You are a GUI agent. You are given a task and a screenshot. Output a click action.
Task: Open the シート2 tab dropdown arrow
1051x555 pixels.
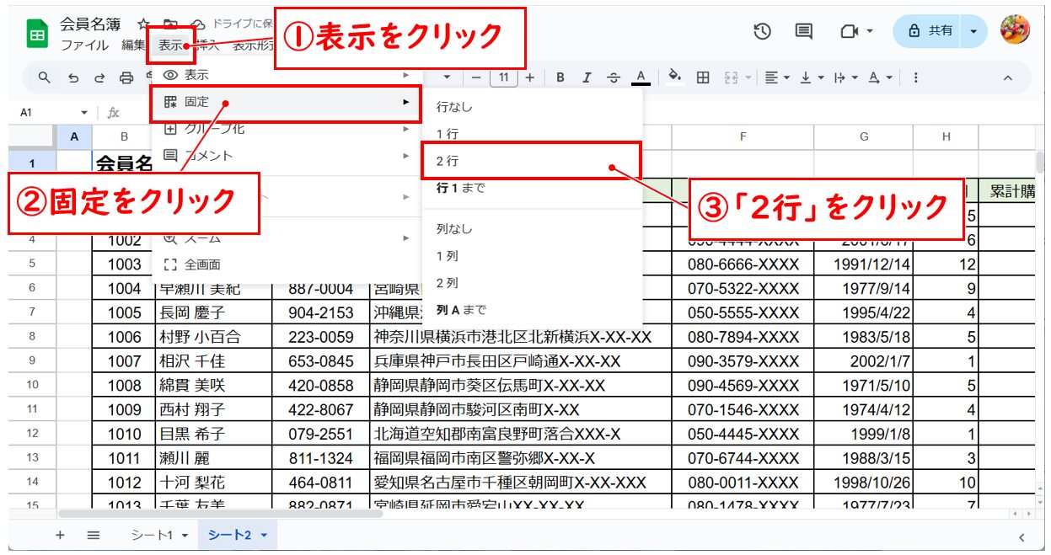point(264,535)
